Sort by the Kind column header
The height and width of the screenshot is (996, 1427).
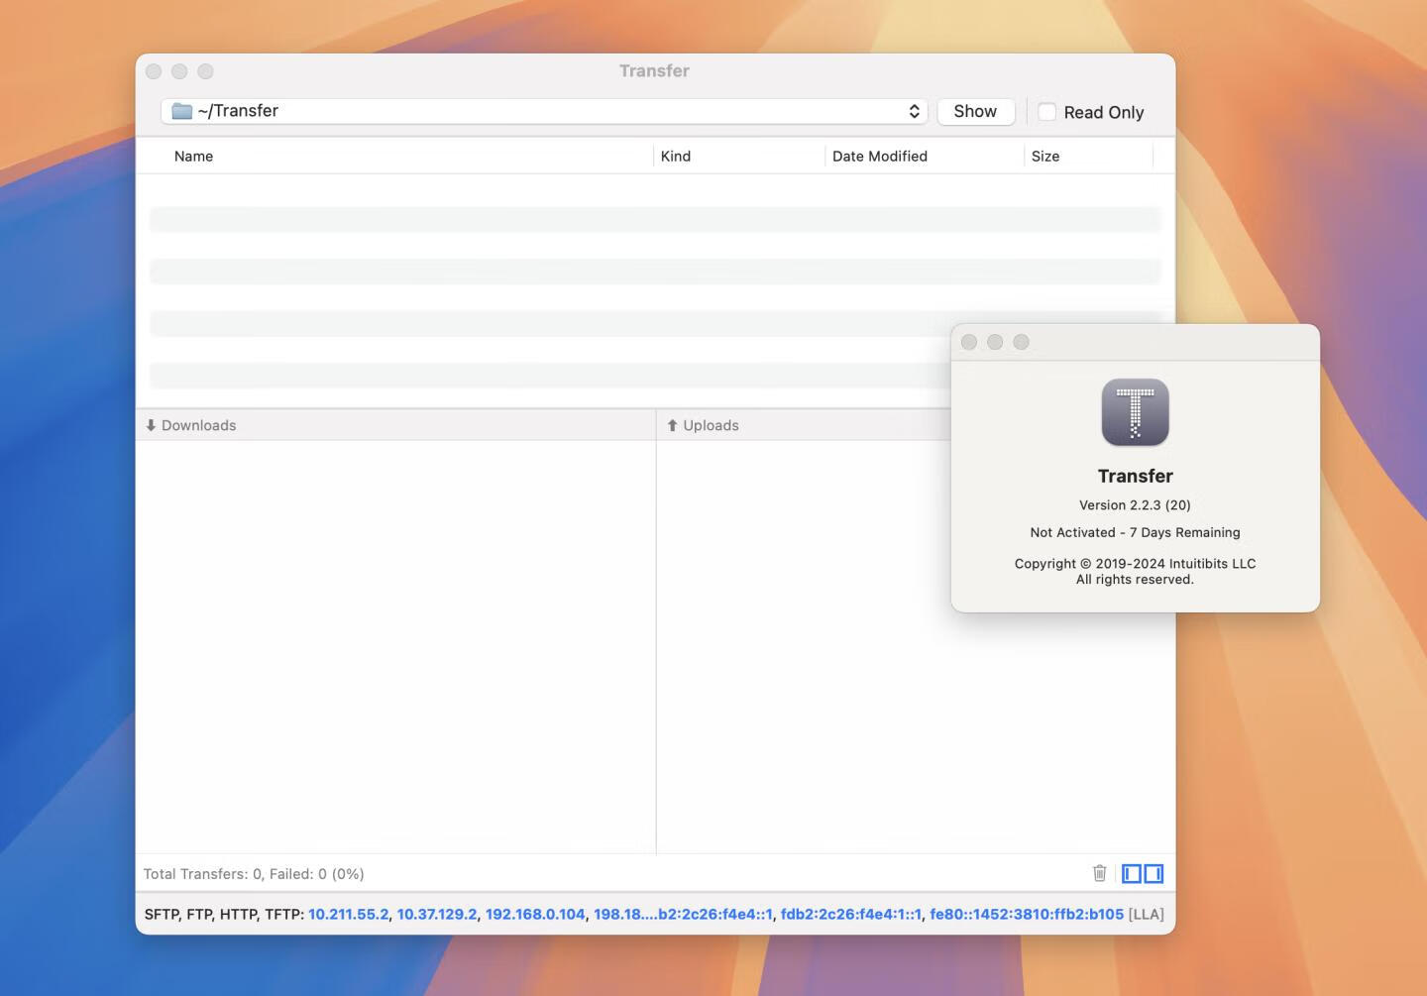click(676, 156)
